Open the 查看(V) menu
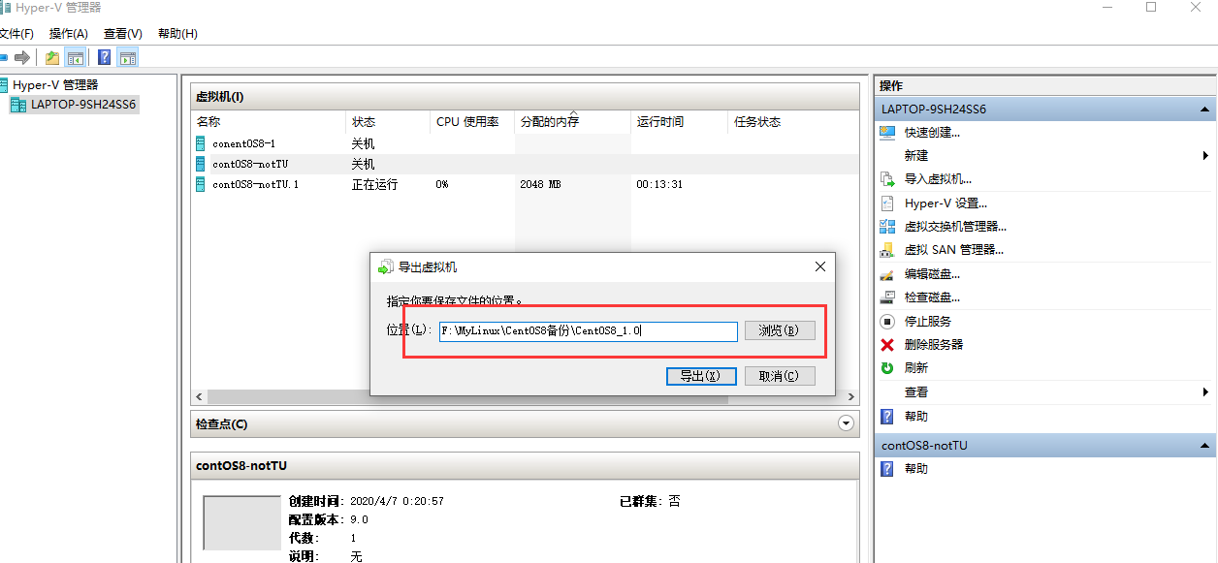This screenshot has width=1218, height=563. pos(123,34)
